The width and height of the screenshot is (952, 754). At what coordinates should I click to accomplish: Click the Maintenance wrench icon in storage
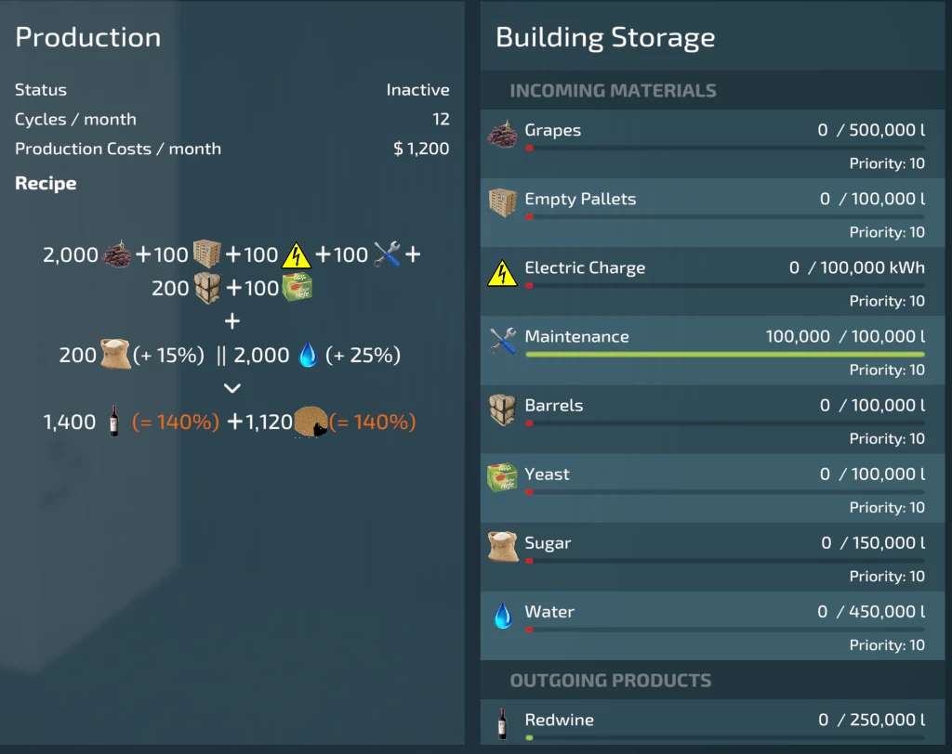pos(502,341)
